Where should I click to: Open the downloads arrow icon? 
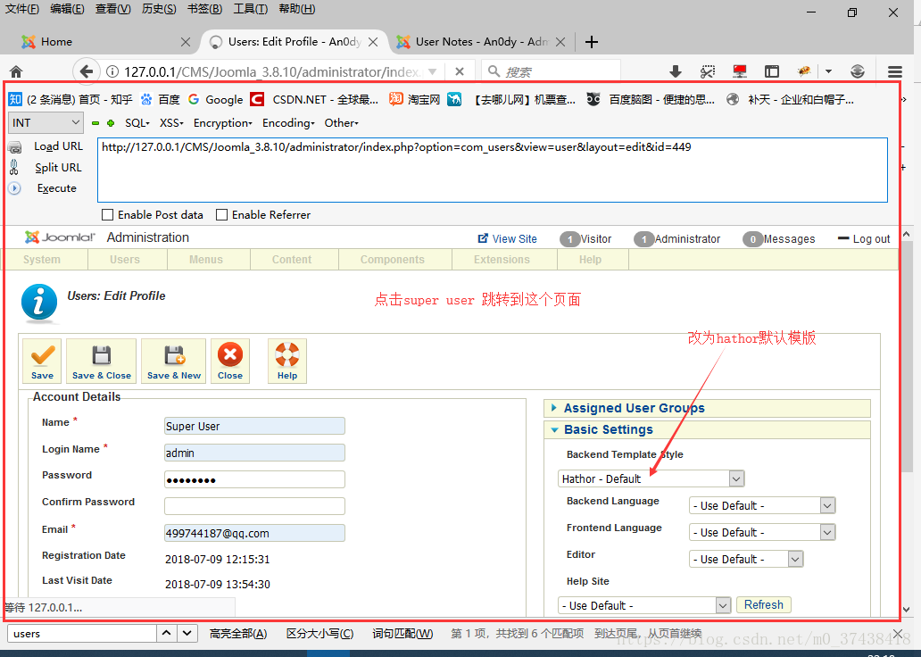(676, 71)
